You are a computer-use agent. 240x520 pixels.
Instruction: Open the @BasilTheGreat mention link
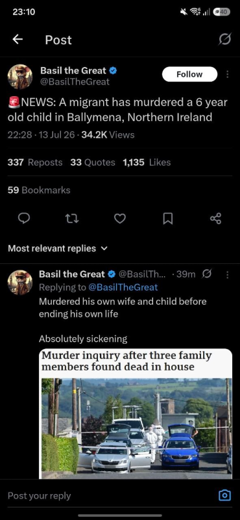pos(123,287)
